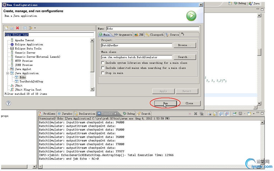Open the help question mark icon

[8, 103]
